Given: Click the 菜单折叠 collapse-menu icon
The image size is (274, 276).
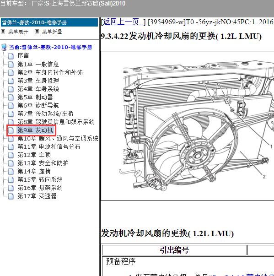Looking at the screenshot, I should pos(37,32).
